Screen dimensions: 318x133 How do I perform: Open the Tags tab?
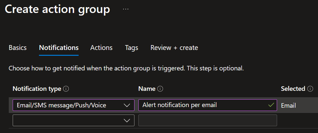coord(132,48)
